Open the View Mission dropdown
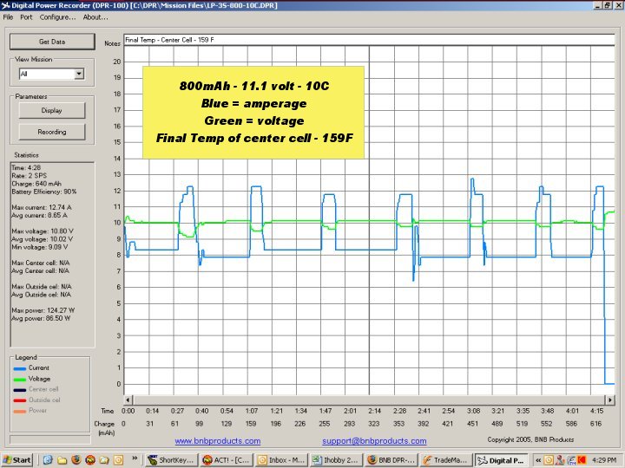Viewport: 625px width, 468px height. [x=79, y=74]
